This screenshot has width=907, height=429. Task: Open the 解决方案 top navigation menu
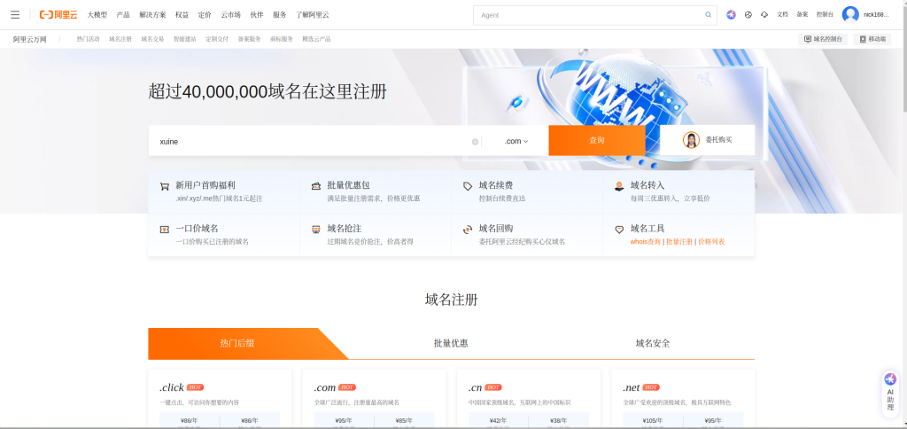152,15
